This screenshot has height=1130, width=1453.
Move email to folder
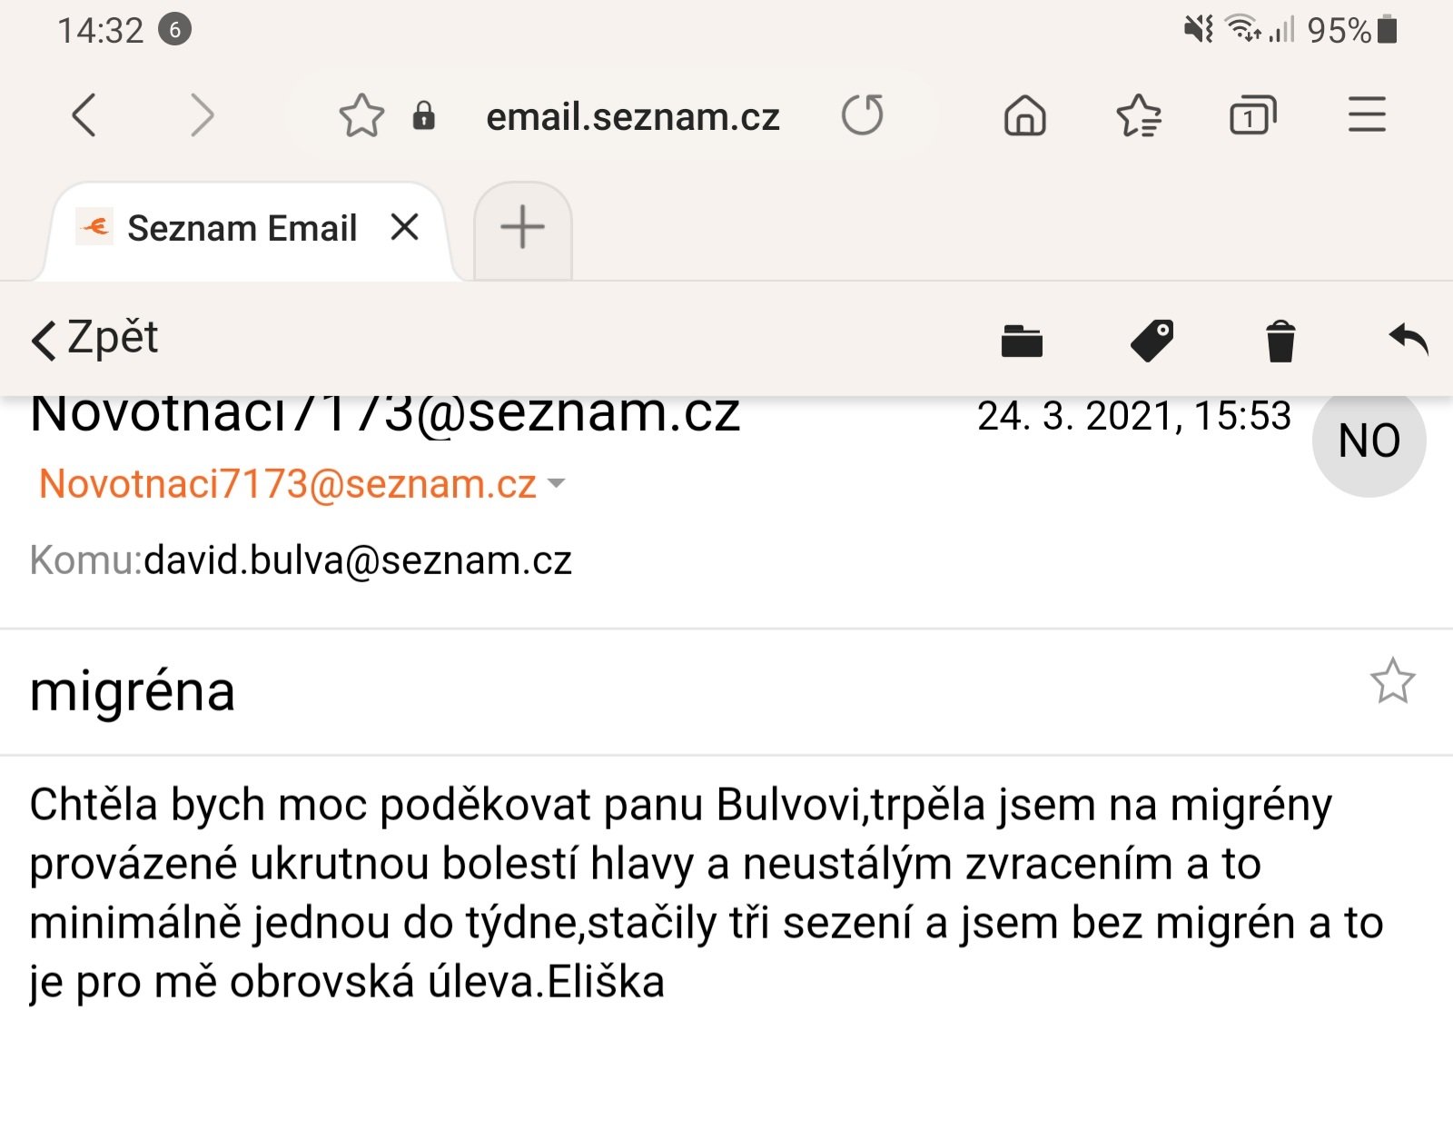pyautogui.click(x=1022, y=342)
